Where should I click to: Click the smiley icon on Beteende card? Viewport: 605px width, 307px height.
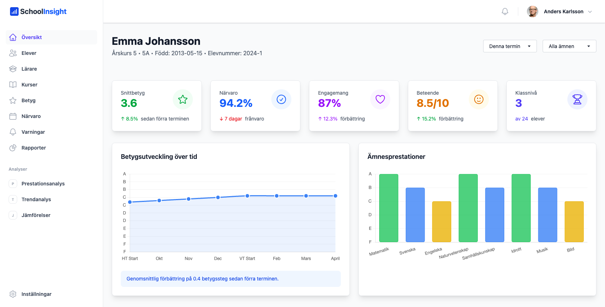[x=478, y=99]
